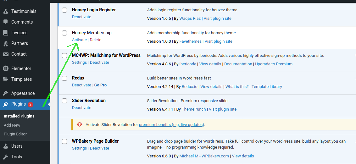Image resolution: width=356 pixels, height=164 pixels.
Task: Open ibericode author link
Action: pos(188,64)
